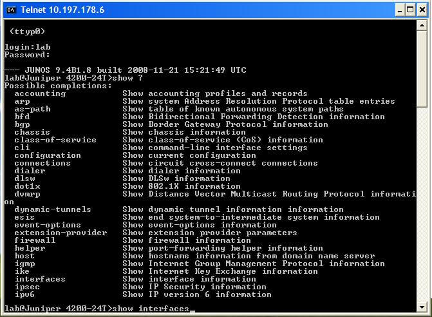Screen dimensions: 432x317
Task: Click the scrollbar up arrow
Action: [422, 24]
